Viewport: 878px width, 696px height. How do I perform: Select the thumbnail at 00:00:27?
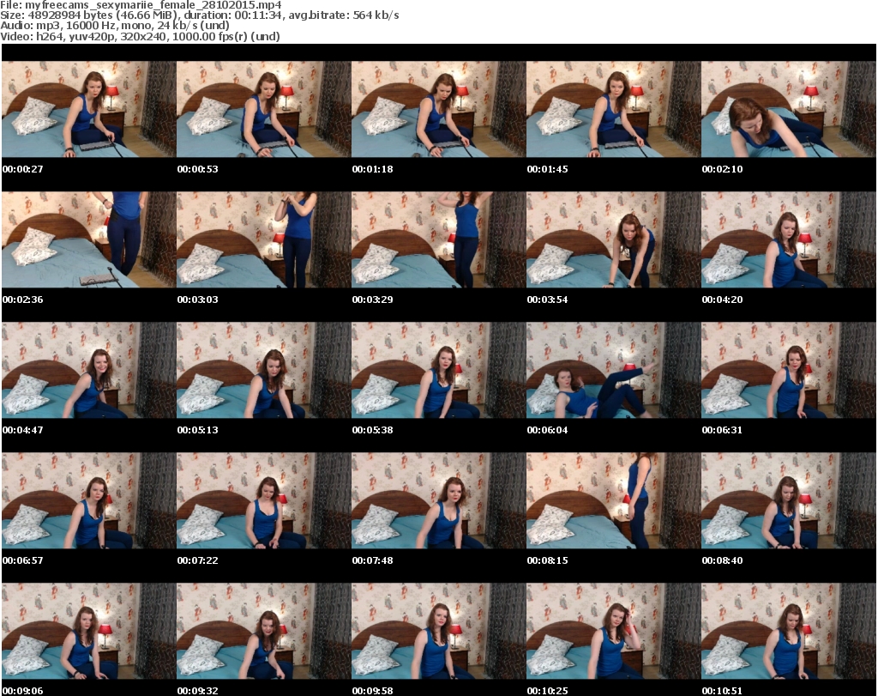[89, 109]
